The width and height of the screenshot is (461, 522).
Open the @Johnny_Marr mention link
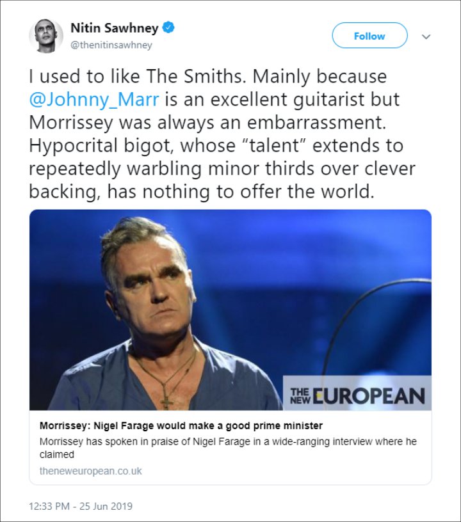pos(94,100)
